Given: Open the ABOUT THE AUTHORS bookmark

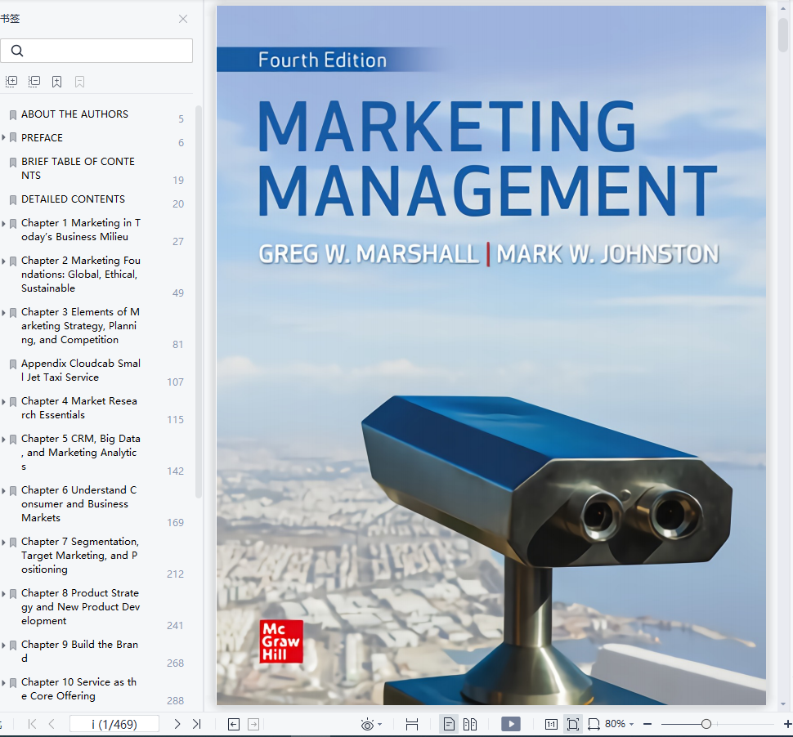Looking at the screenshot, I should click(75, 114).
